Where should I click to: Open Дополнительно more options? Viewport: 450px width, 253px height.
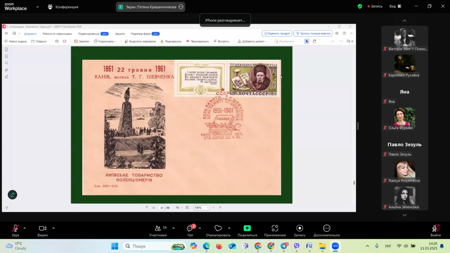[x=327, y=228]
